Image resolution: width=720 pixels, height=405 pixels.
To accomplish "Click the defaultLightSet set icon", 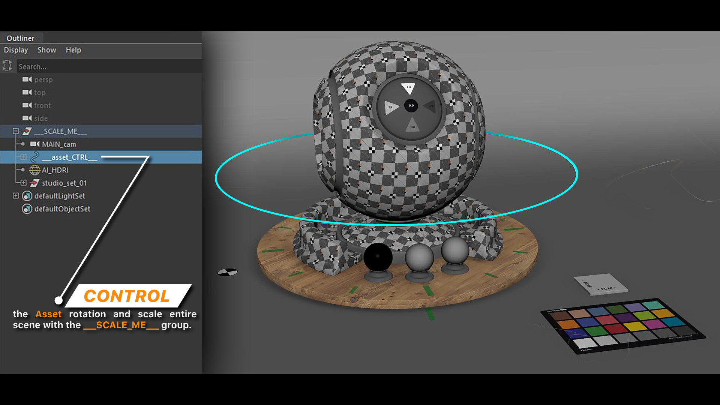I will pyautogui.click(x=27, y=196).
